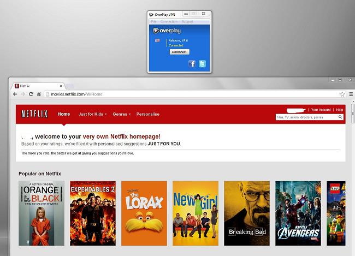355x256 pixels.
Task: Click the Twitter icon in OverPlay VPN
Action: (x=202, y=64)
